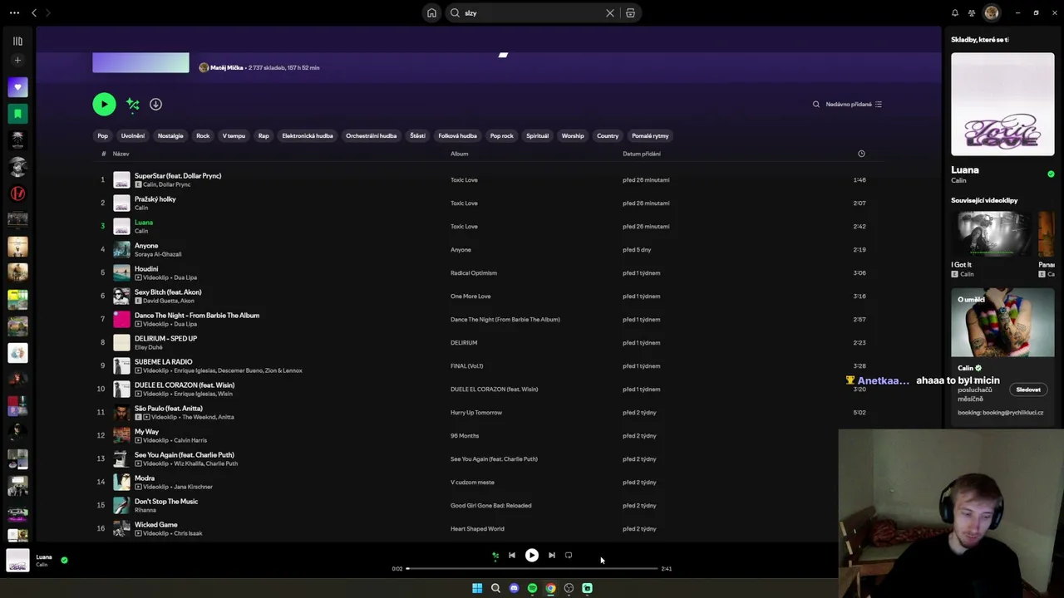
Task: Select the Spirituál filter chip
Action: (x=537, y=136)
